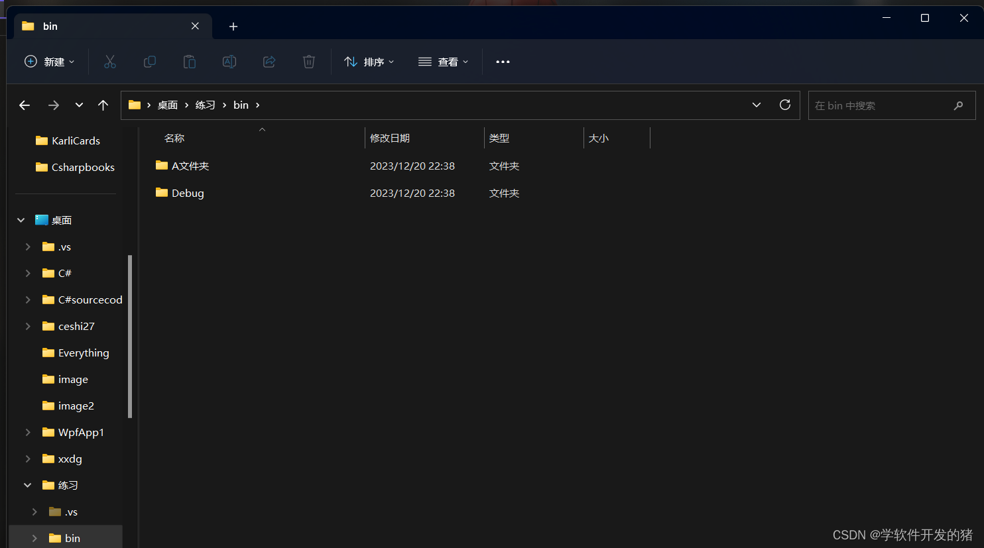Sort by 类型 column header

coord(499,138)
